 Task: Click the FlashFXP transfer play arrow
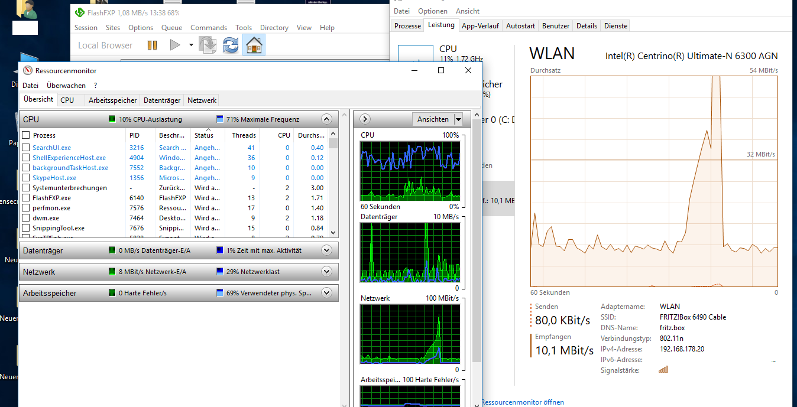[175, 45]
